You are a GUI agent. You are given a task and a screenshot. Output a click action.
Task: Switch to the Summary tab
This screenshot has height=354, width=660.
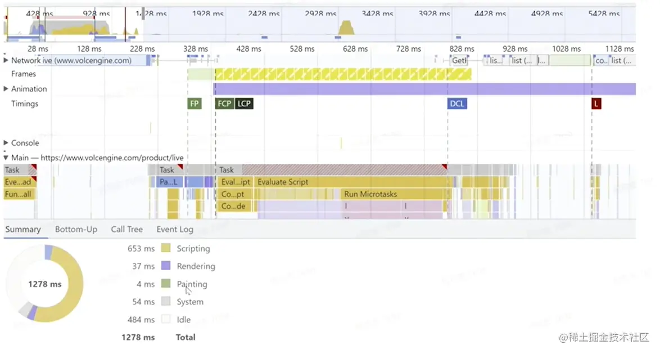pos(23,229)
